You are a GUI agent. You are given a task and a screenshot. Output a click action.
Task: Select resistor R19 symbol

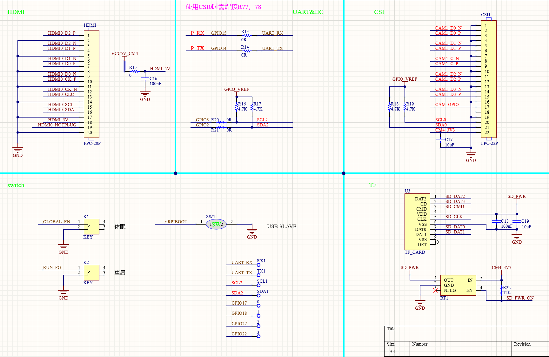[405, 107]
